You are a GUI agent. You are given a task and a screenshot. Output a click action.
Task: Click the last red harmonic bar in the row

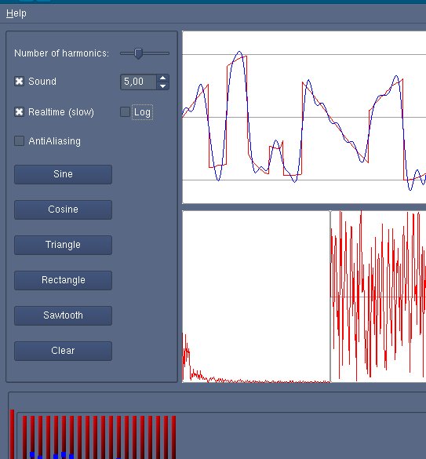[173, 437]
